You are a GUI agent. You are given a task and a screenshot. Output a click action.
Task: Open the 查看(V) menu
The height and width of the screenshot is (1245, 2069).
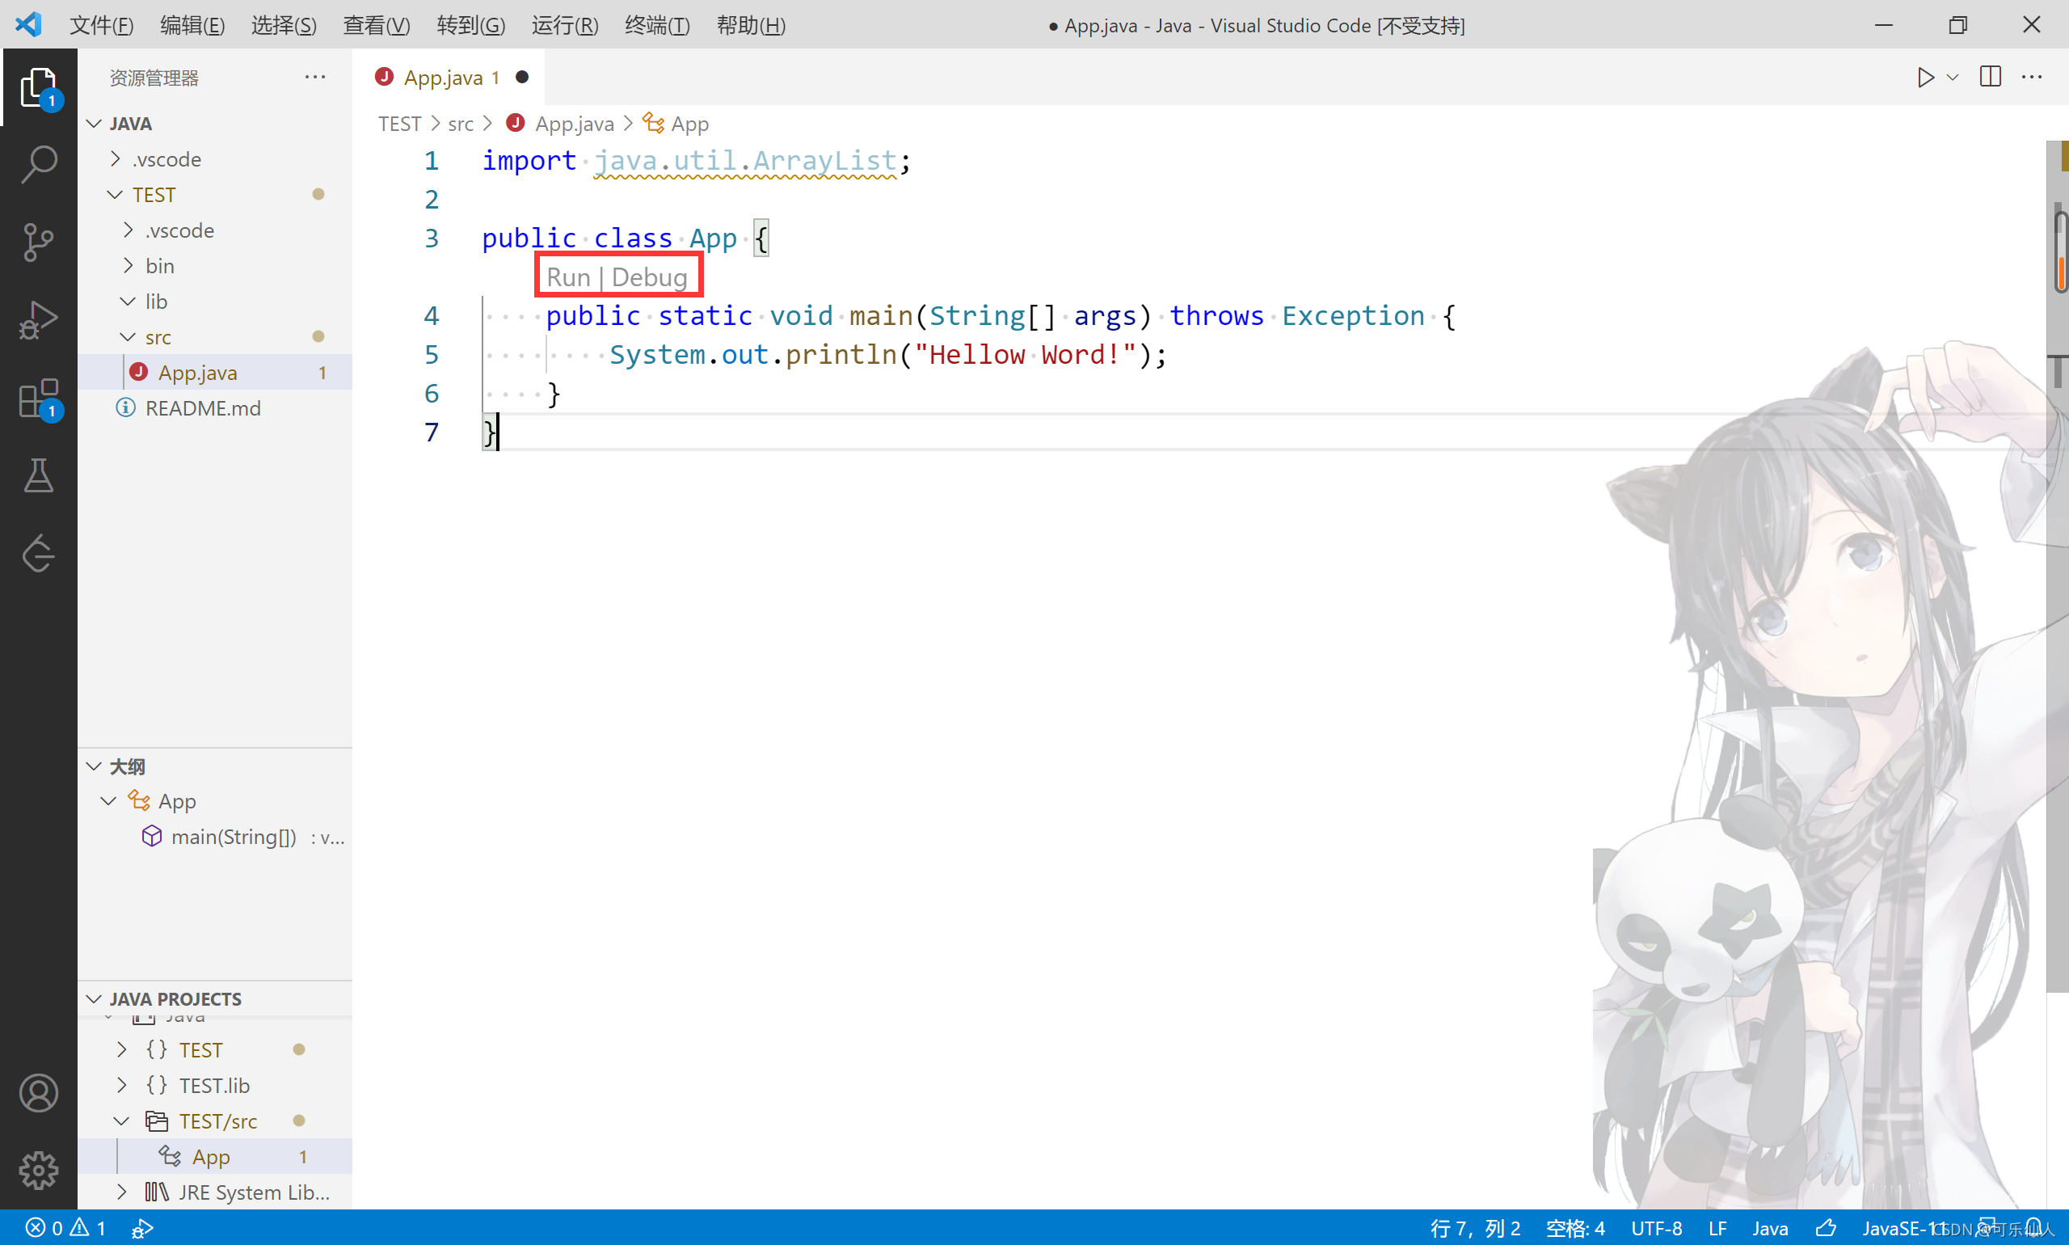(x=377, y=25)
